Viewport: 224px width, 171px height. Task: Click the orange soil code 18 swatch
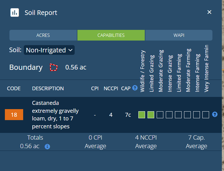tap(14, 115)
